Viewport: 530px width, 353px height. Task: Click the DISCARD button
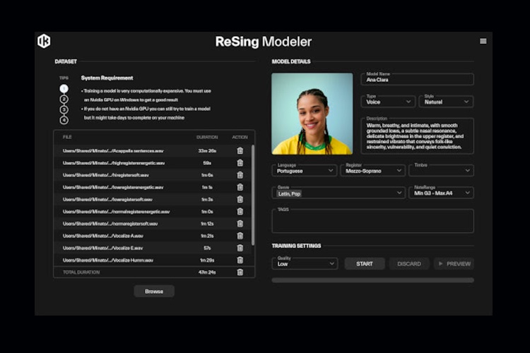coord(409,263)
